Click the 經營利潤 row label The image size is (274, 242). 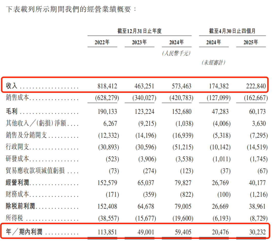[x=18, y=183]
